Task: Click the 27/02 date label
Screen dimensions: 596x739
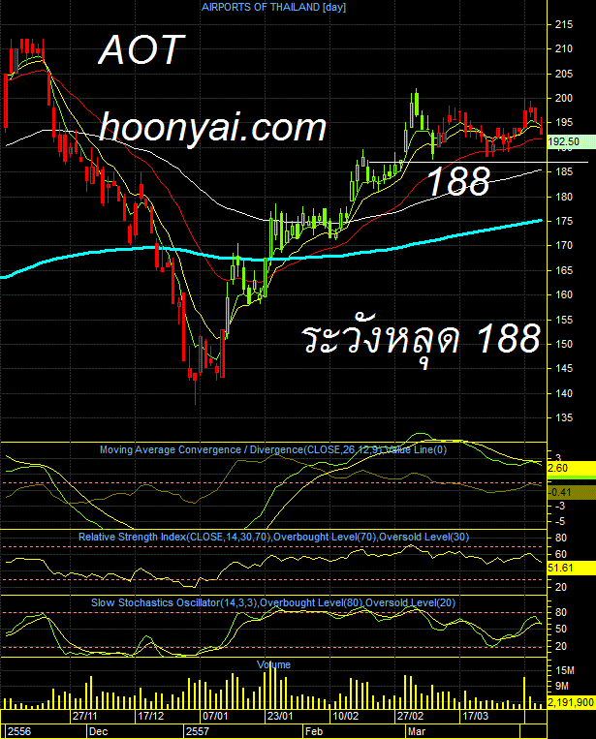Action: coord(410,716)
